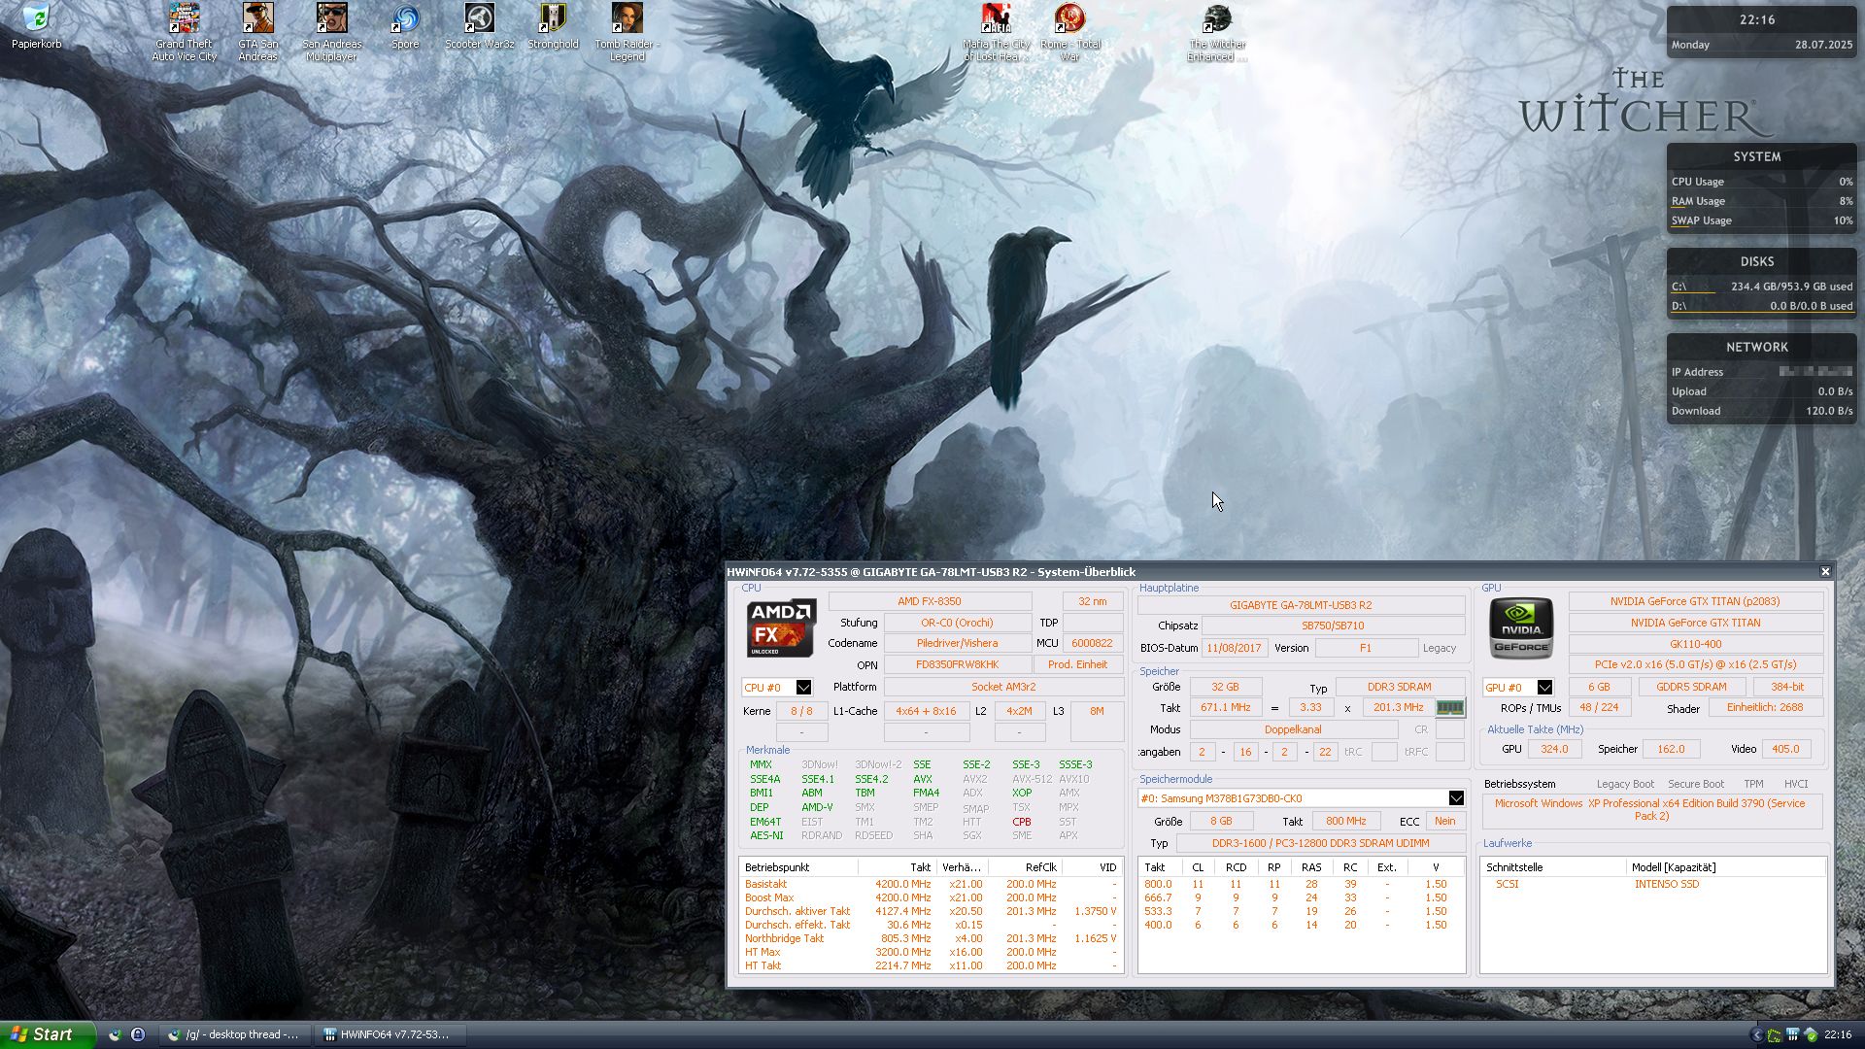Click the GK110-400 GPU field
1865x1049 pixels.
click(x=1695, y=644)
